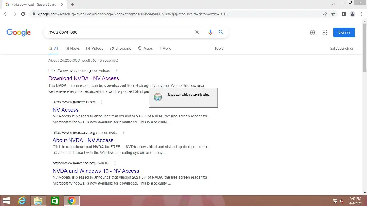The height and width of the screenshot is (206, 367).
Task: Open the Windows Start button
Action: click(x=6, y=201)
